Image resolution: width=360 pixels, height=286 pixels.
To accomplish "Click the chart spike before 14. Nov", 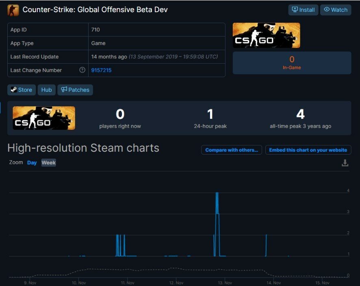I will pyautogui.click(x=266, y=245).
